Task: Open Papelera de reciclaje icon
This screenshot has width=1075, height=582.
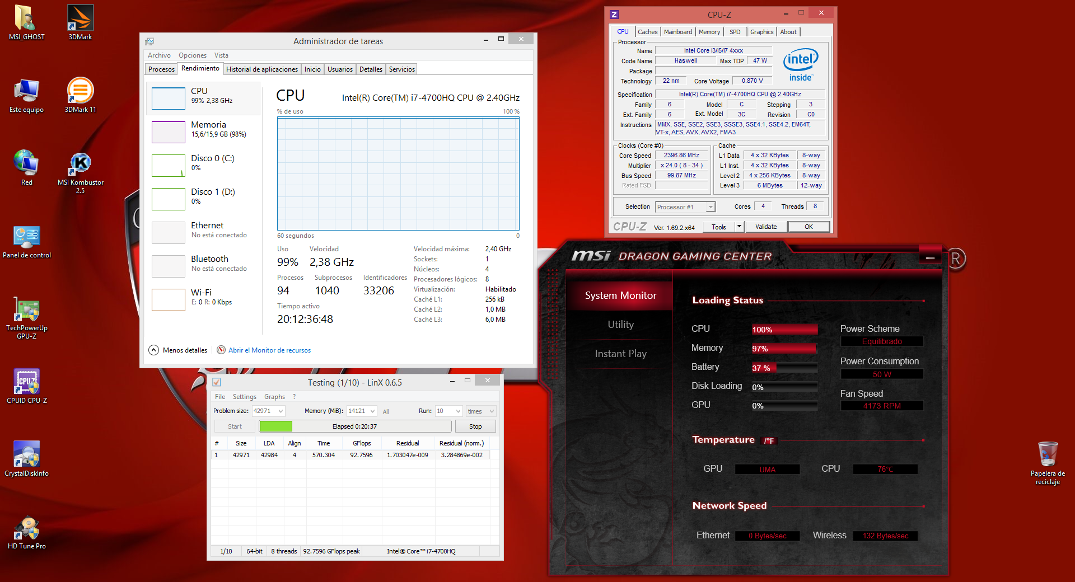Action: tap(1048, 463)
